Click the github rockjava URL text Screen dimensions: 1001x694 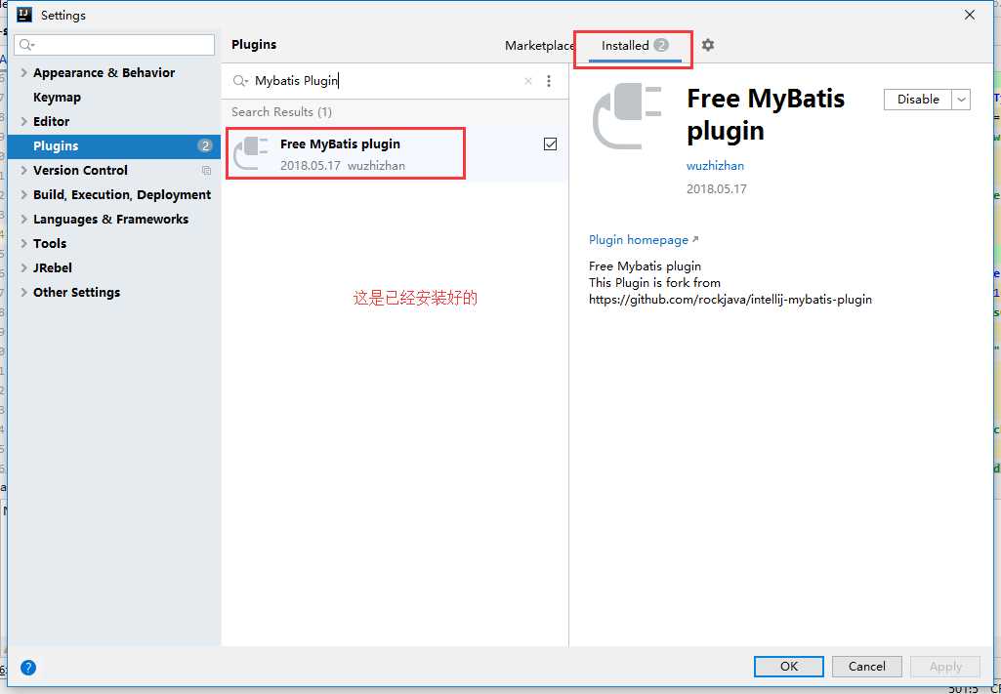(730, 299)
